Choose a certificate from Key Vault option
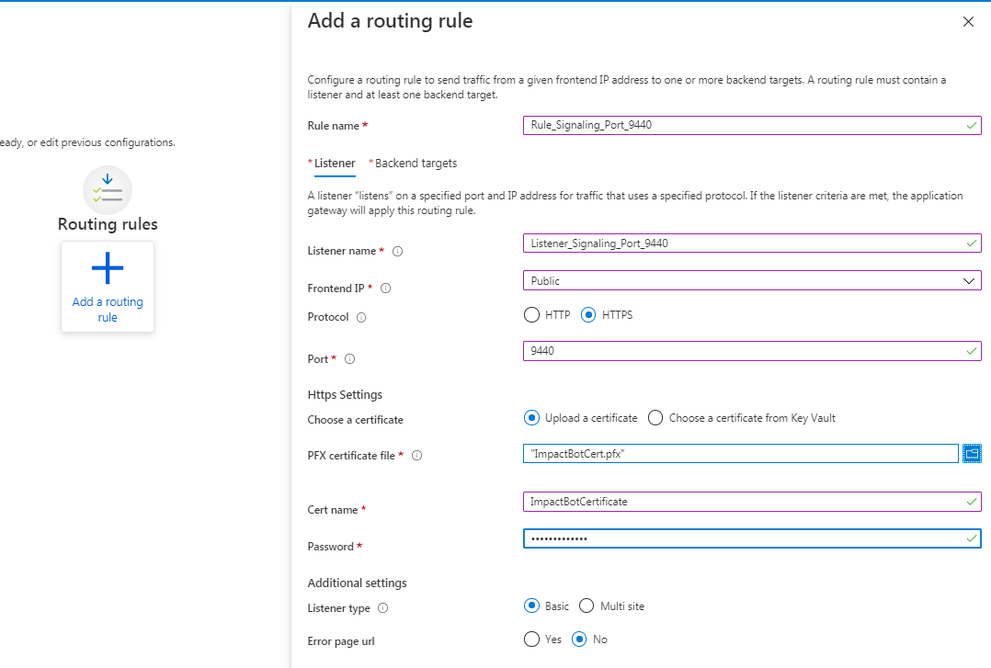This screenshot has width=991, height=668. (655, 418)
